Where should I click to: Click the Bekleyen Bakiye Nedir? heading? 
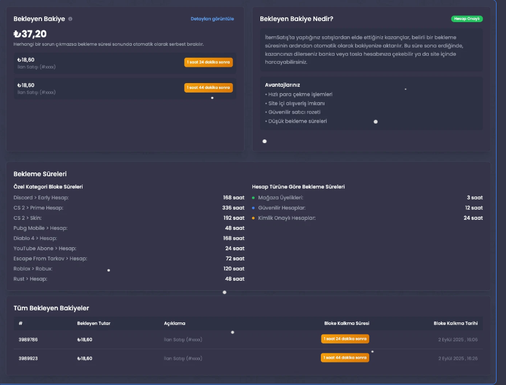pos(296,19)
